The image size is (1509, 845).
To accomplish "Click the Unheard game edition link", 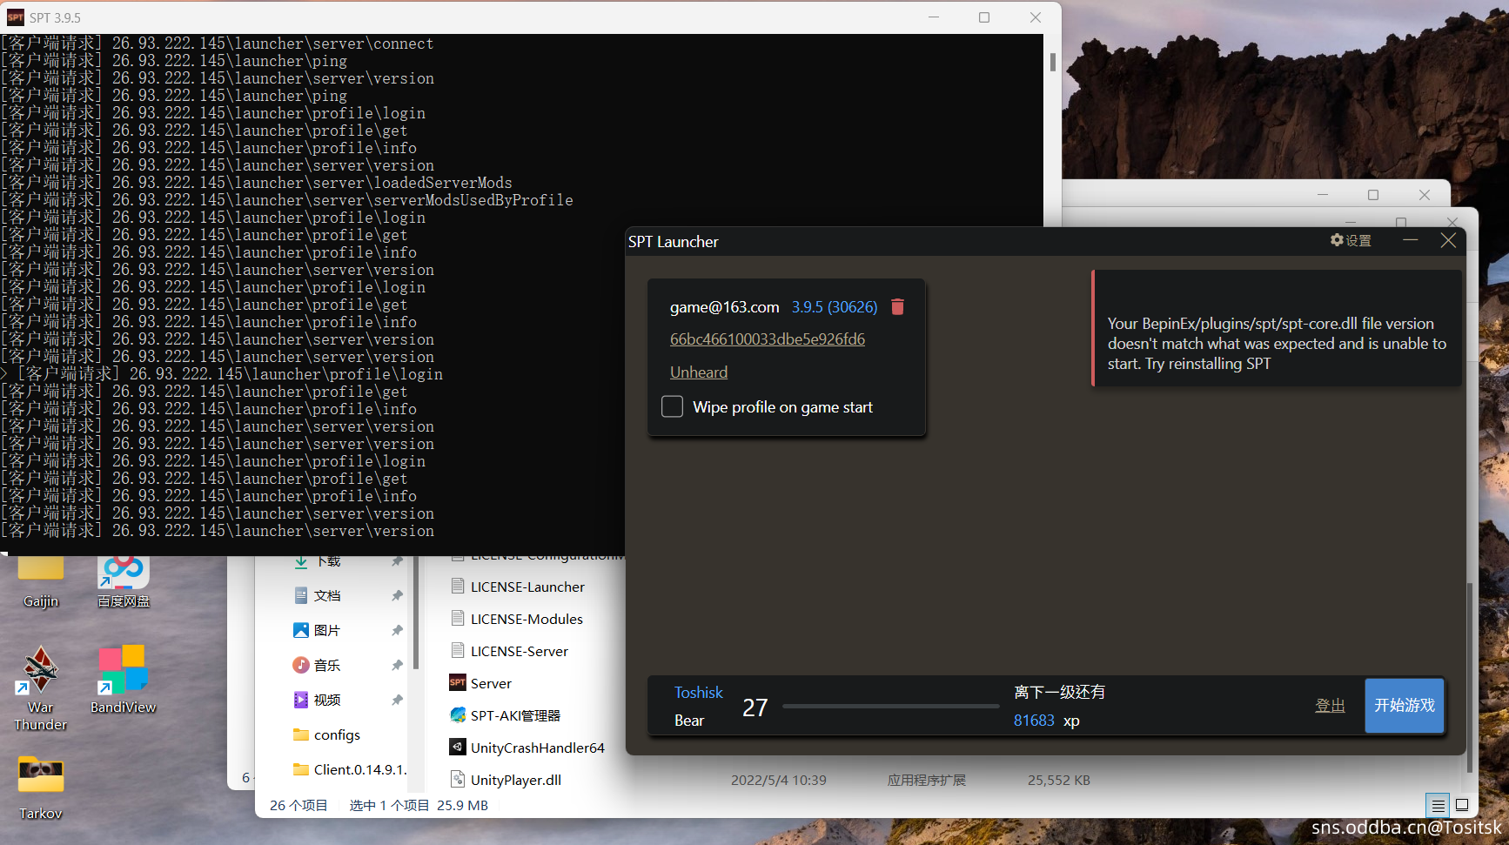I will click(x=698, y=372).
